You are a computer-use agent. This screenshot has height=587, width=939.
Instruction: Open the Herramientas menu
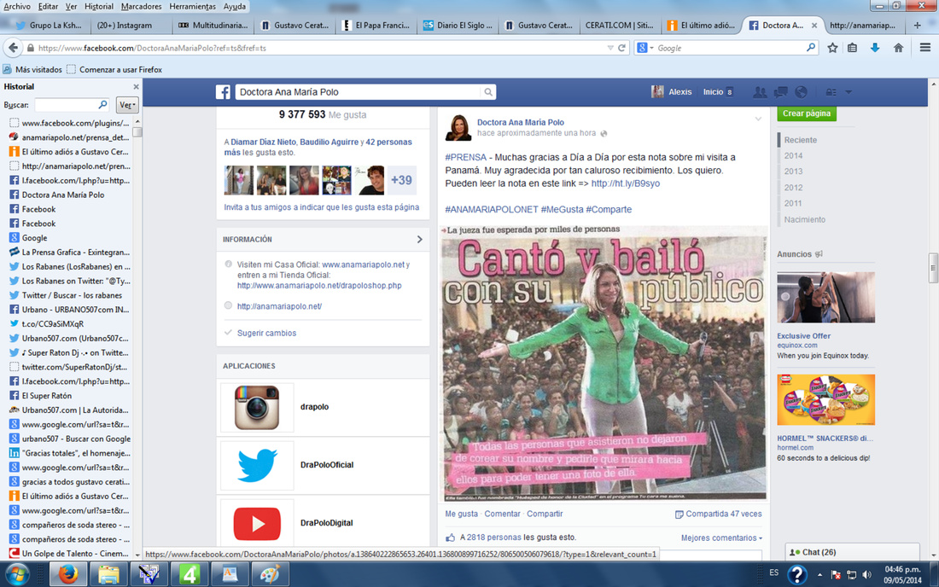coord(192,7)
